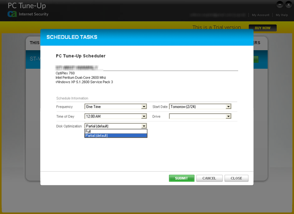294x214 pixels.
Task: Click the Start Date label
Action: [x=160, y=107]
